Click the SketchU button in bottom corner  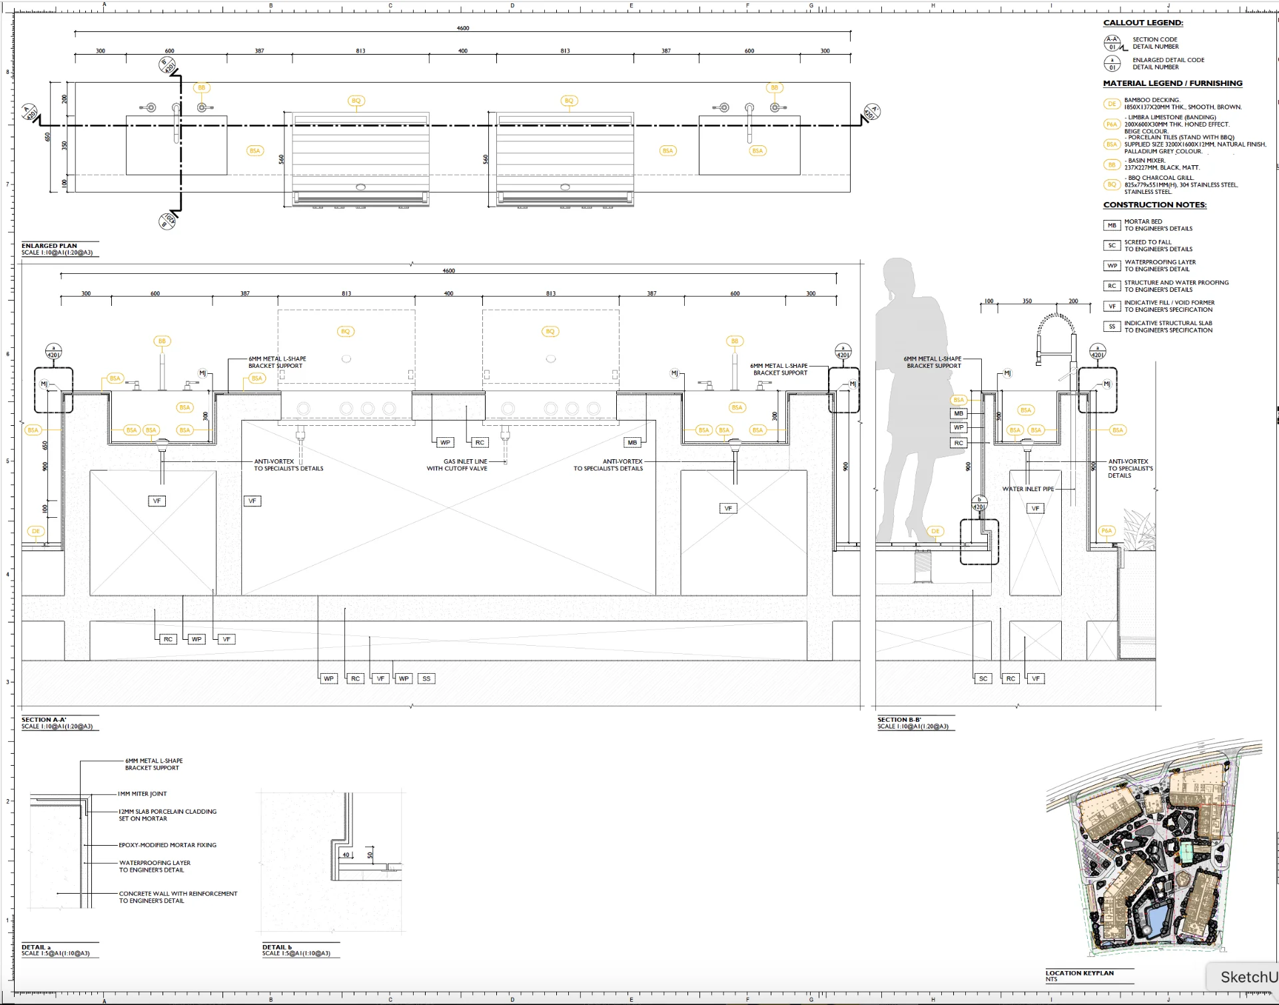click(x=1246, y=977)
